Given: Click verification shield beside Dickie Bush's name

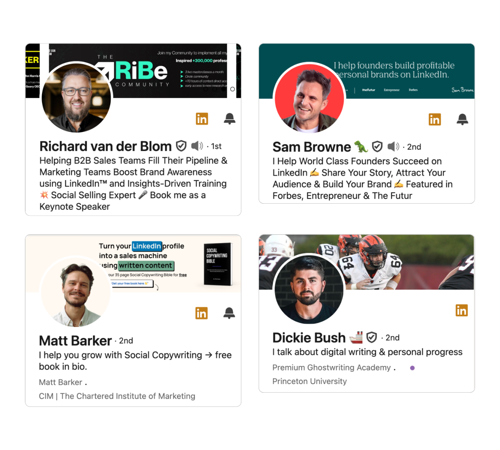Looking at the screenshot, I should tap(372, 337).
